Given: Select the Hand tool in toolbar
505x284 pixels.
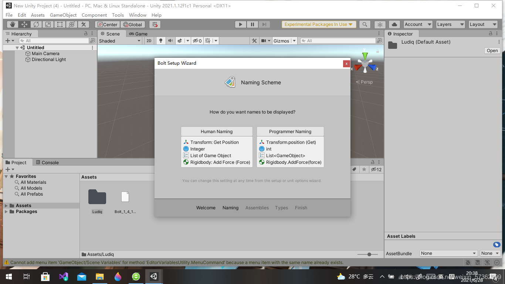Looking at the screenshot, I should (13, 24).
